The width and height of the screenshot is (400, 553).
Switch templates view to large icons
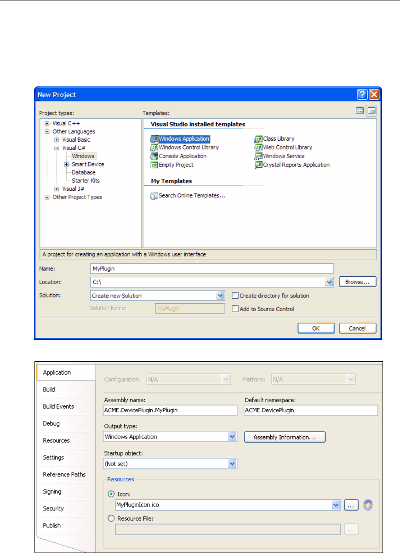pos(360,110)
